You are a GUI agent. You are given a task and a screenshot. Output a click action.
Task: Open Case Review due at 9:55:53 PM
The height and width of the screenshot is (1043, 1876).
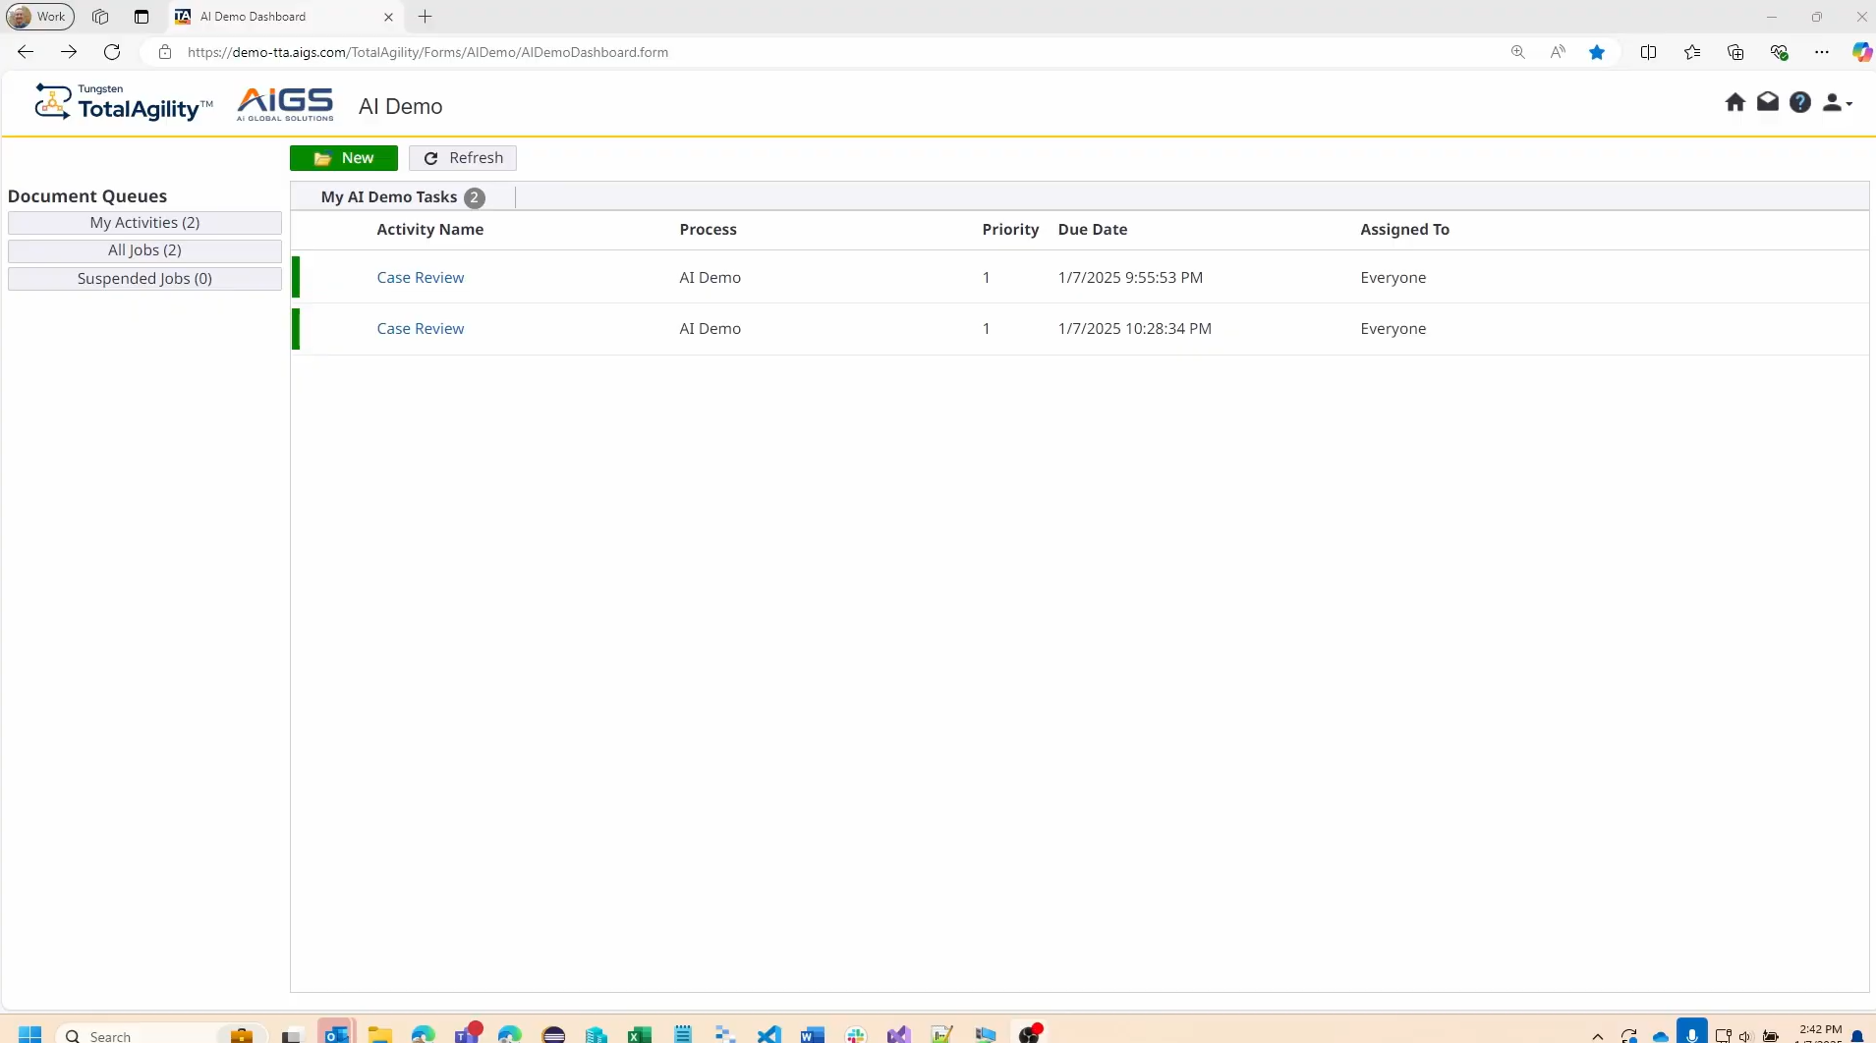[420, 278]
